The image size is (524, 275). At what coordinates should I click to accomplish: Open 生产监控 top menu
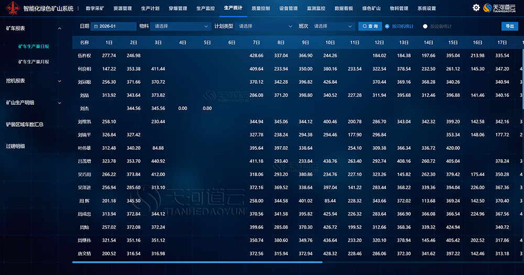point(205,8)
